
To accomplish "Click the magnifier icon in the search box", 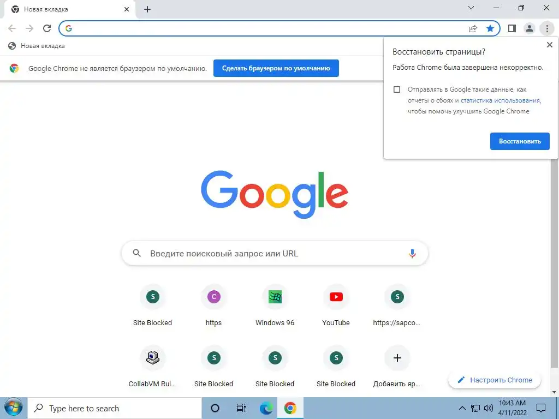I will pyautogui.click(x=136, y=253).
